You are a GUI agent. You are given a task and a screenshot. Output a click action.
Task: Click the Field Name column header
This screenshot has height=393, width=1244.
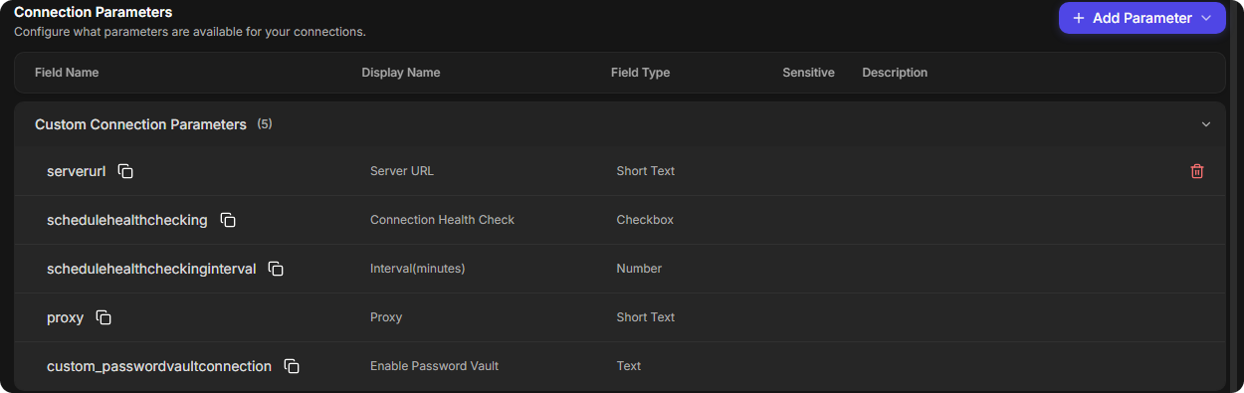pyautogui.click(x=67, y=73)
